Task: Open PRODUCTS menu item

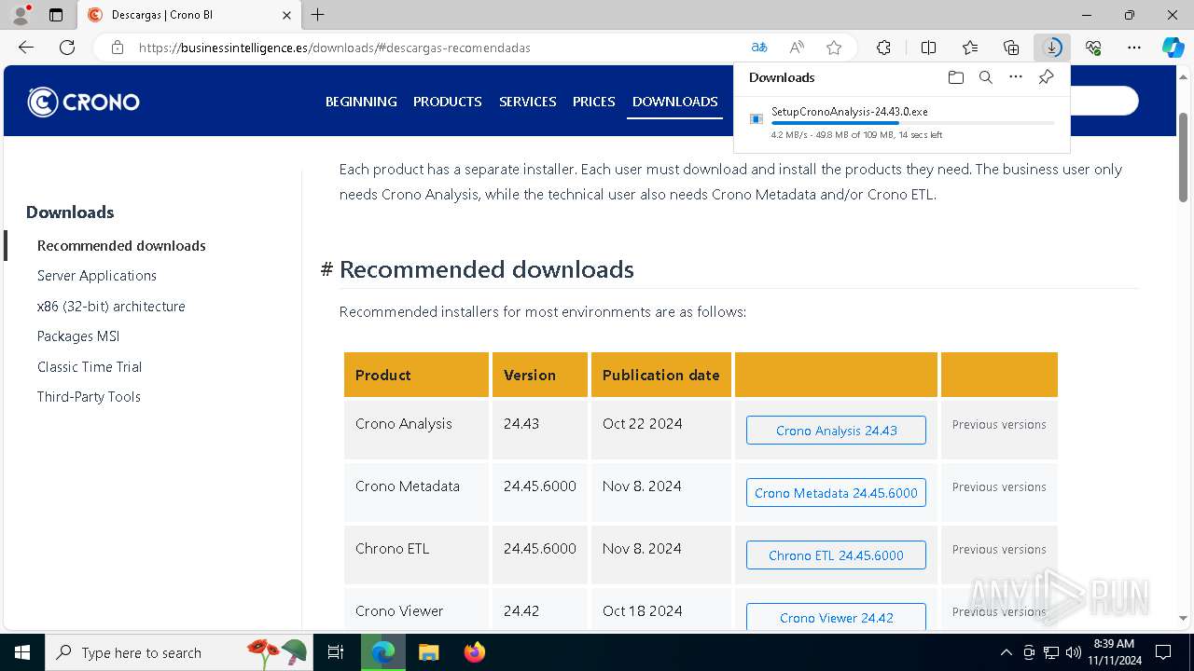Action: click(x=448, y=102)
